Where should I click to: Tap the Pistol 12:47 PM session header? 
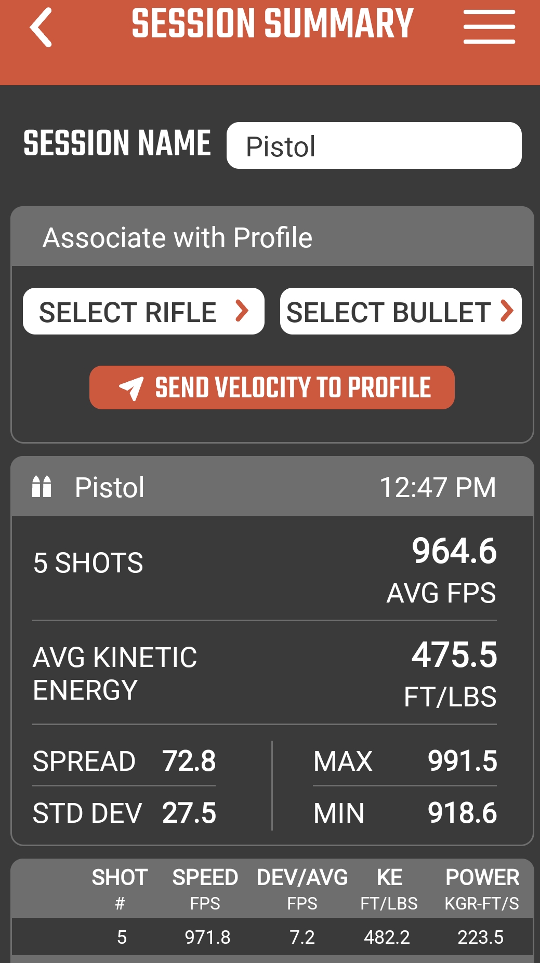pyautogui.click(x=272, y=487)
